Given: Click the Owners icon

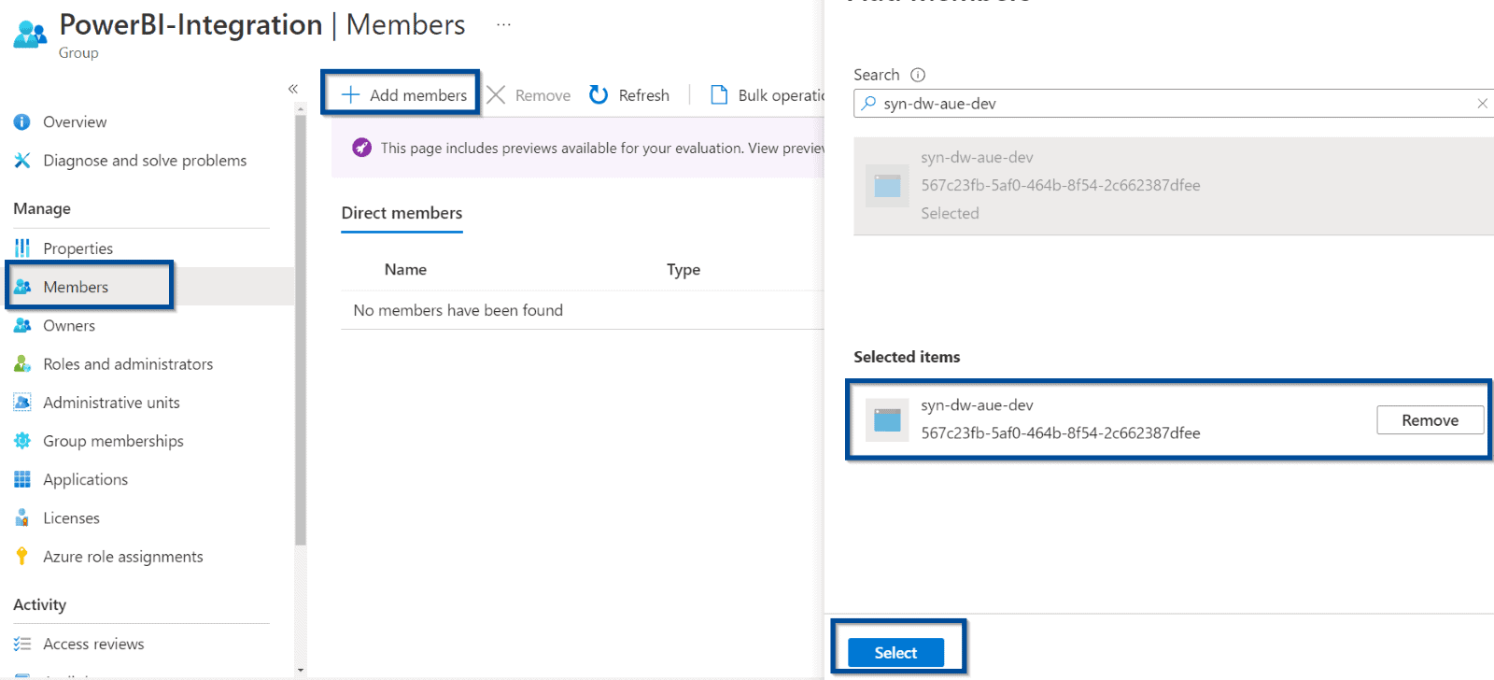Looking at the screenshot, I should point(22,325).
